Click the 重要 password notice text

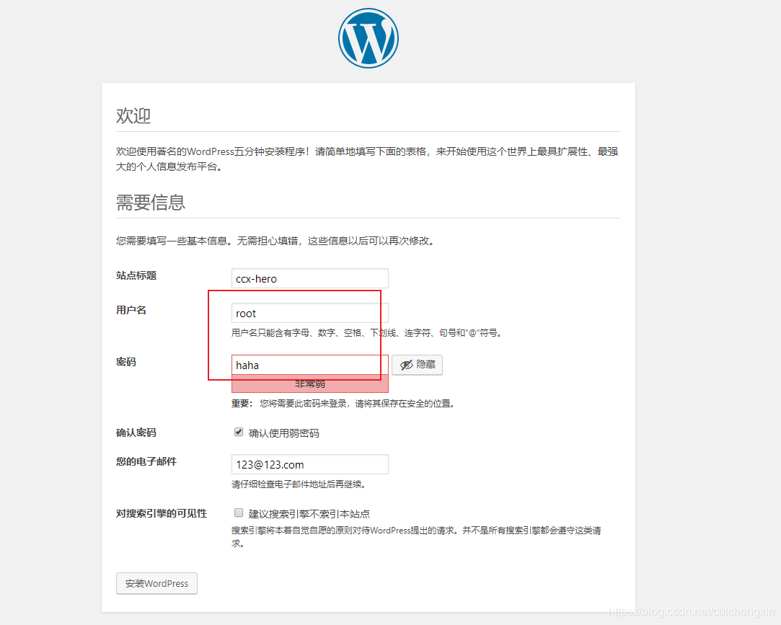click(344, 404)
